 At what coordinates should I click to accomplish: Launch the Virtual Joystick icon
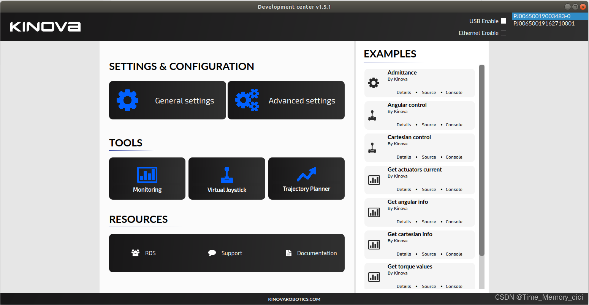[x=227, y=175]
